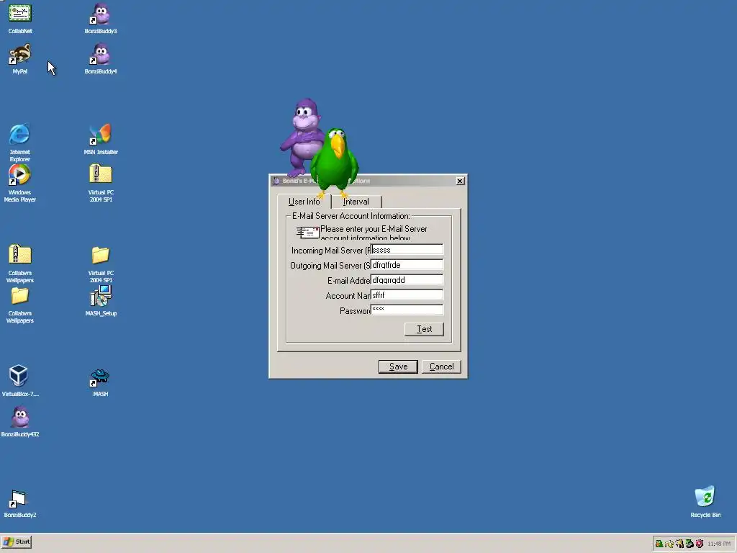Select the BonziBuddy3 desktop shortcut
Image resolution: width=737 pixels, height=553 pixels.
(101, 19)
